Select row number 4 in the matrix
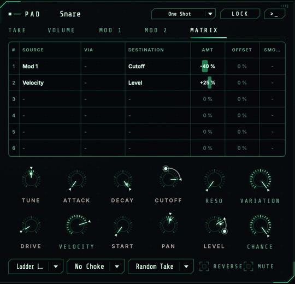295x284 pixels. tap(14, 115)
